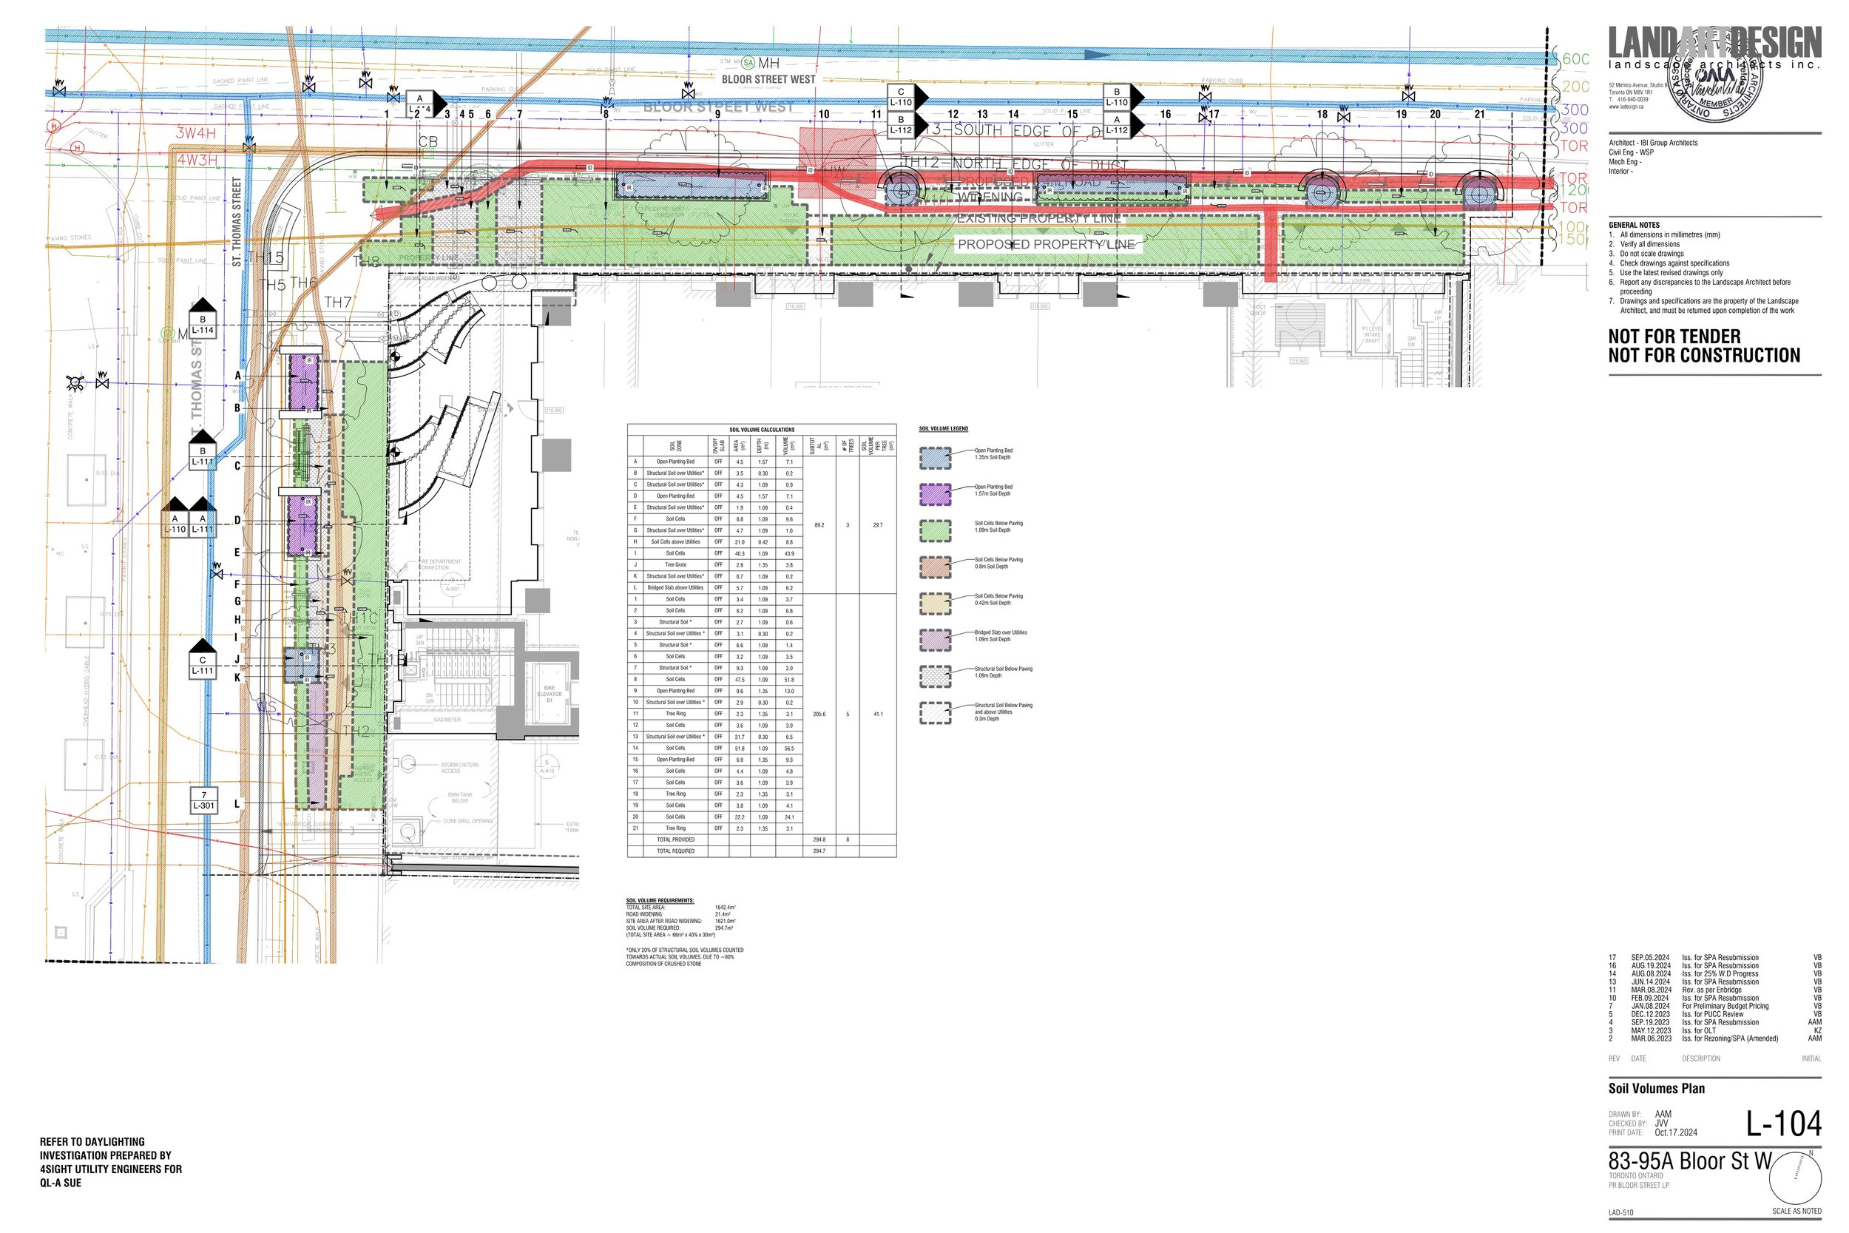Click the SA MH manhole symbol on Bloor Street
Screen dimensions: 1849x1233
tap(748, 63)
